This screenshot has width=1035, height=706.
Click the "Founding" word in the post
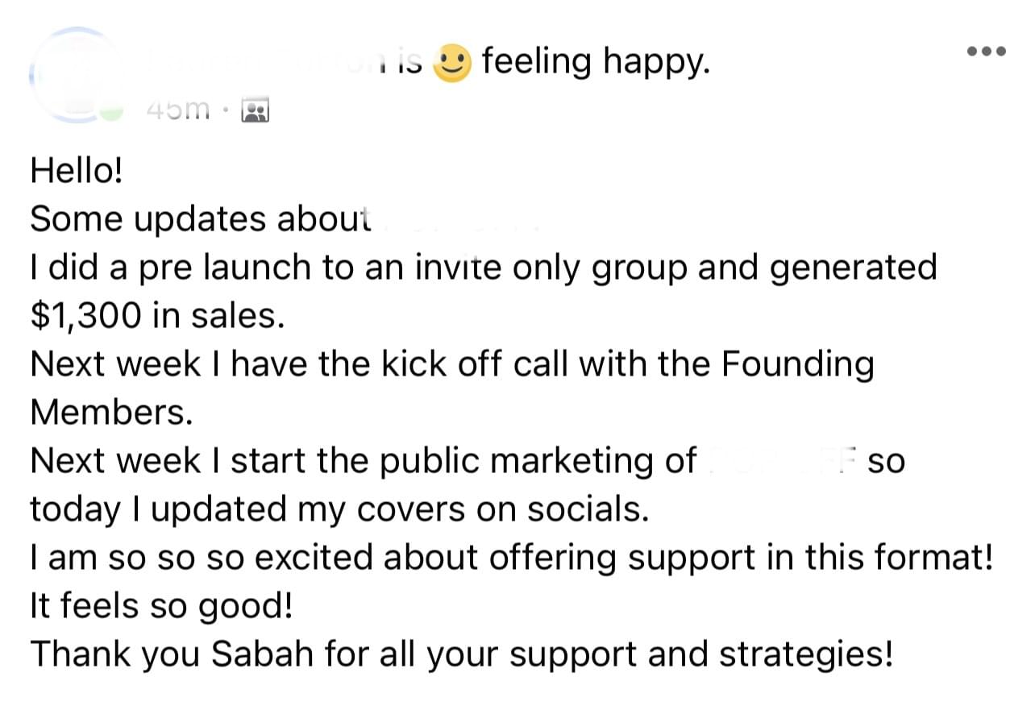pyautogui.click(x=797, y=367)
